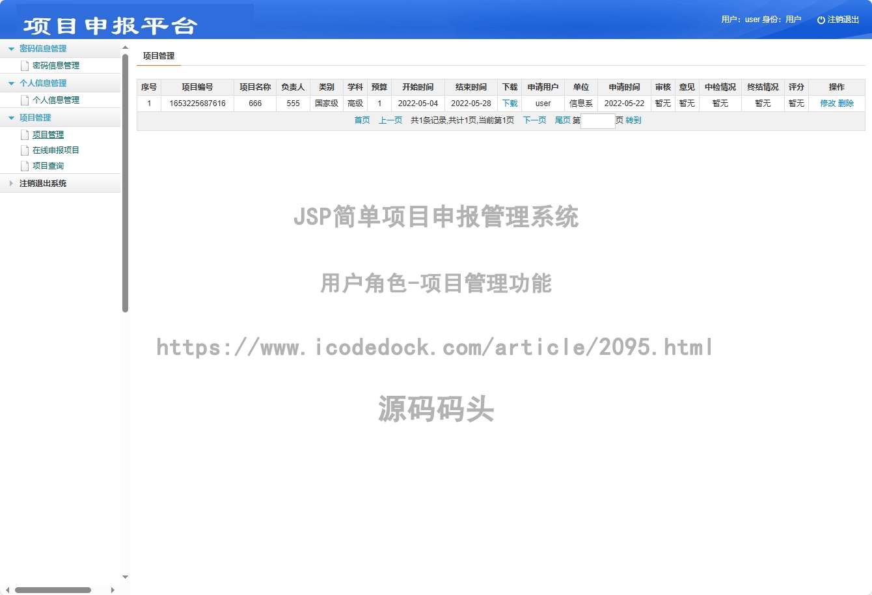Click the 中检情况 column header

(720, 87)
